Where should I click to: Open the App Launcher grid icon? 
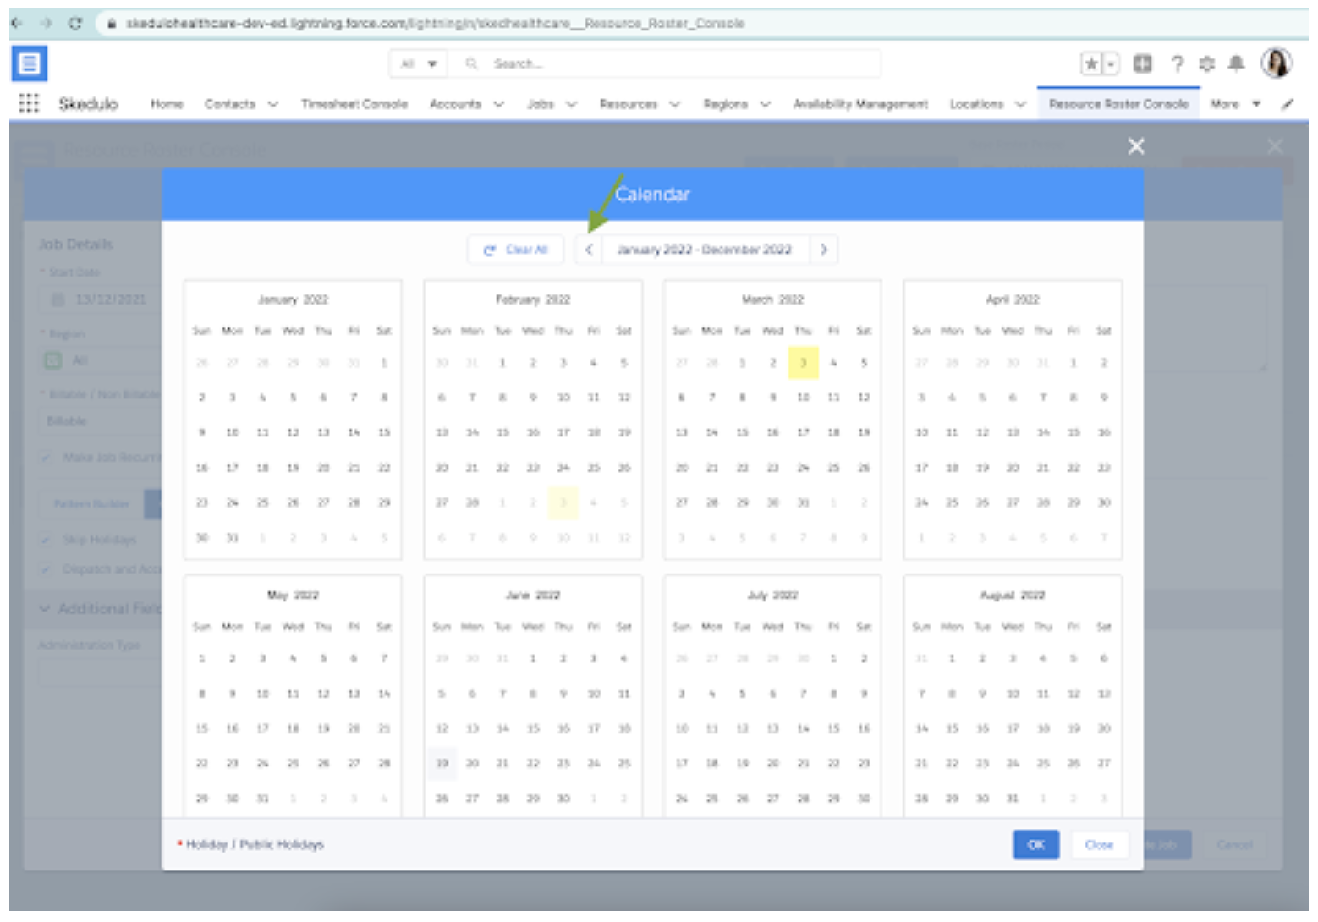(29, 104)
